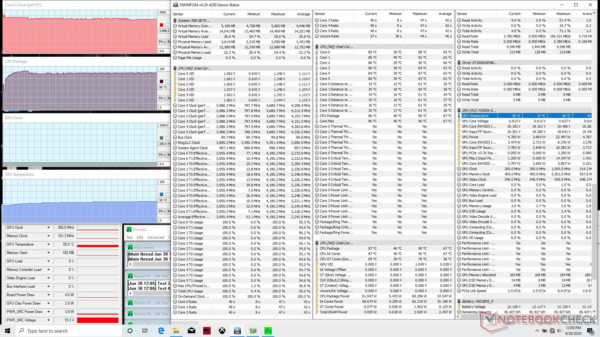The width and height of the screenshot is (600, 337).
Task: Click the Prime95 window icon
Action: [x=129, y=229]
